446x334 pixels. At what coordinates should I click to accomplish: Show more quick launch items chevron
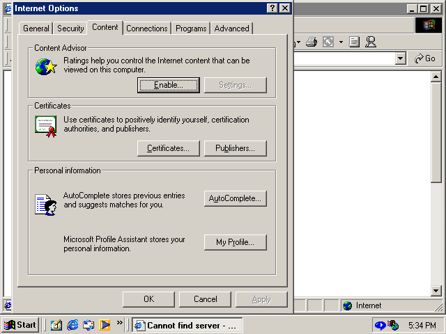pos(120,322)
